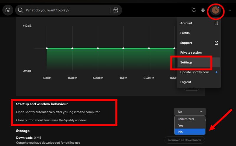Click external link icon beside Account

pyautogui.click(x=216, y=23)
